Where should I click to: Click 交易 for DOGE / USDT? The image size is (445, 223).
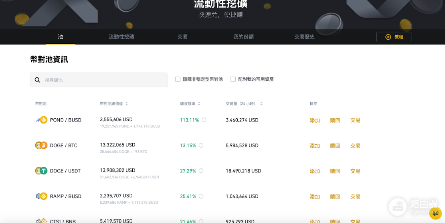[x=355, y=171]
